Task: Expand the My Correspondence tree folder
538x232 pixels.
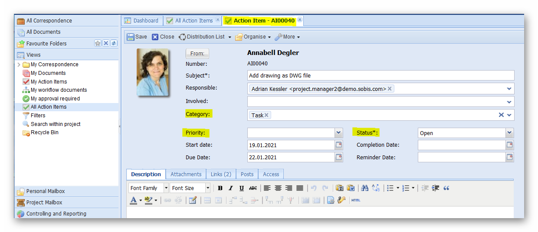Action: pos(19,64)
